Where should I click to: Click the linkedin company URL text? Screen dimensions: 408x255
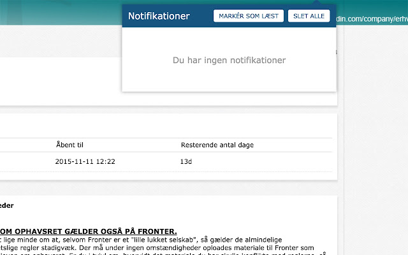tap(372, 18)
